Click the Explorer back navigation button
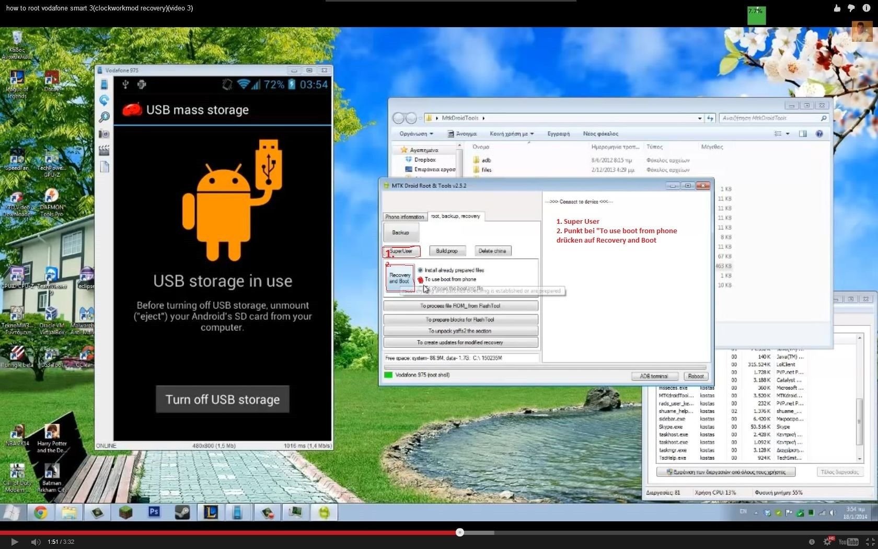The image size is (878, 549). pos(399,118)
